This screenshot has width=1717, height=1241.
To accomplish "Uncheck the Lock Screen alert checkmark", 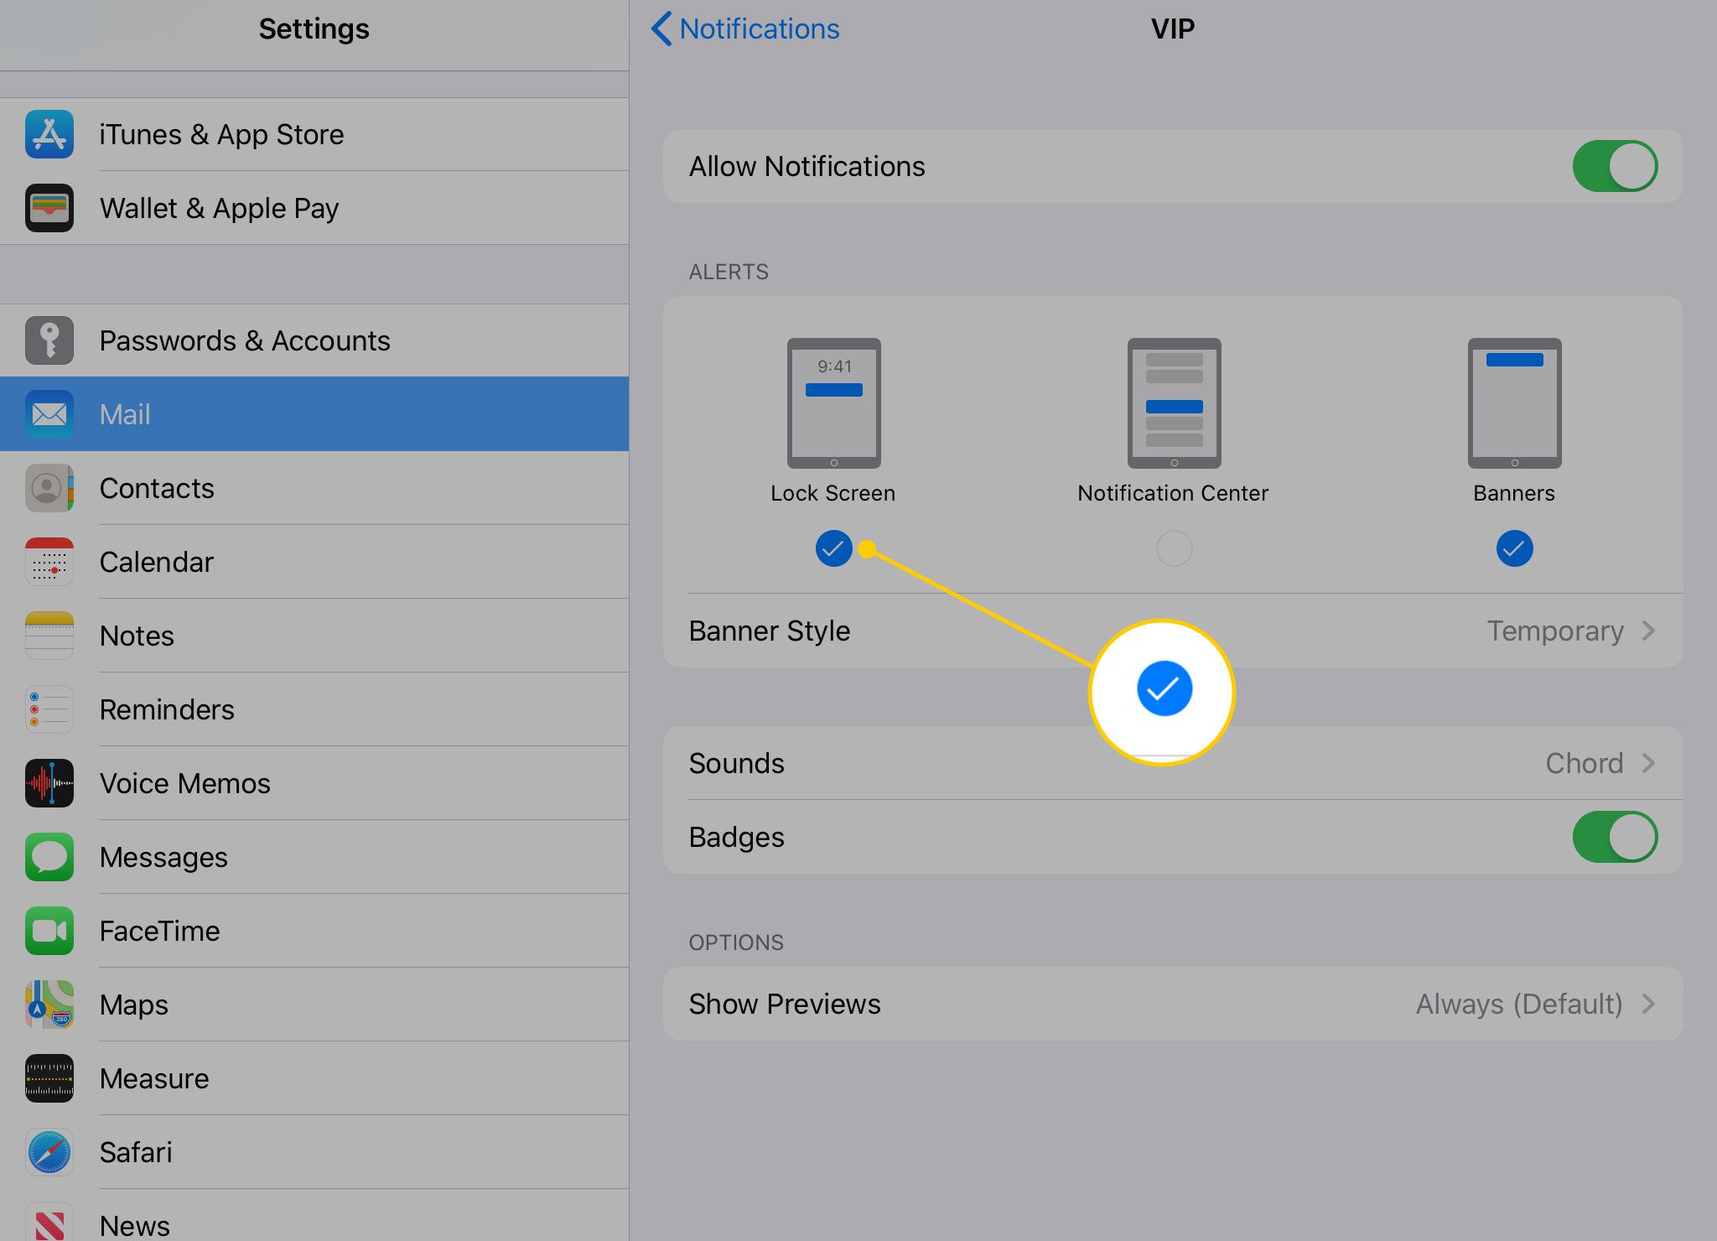I will [833, 548].
